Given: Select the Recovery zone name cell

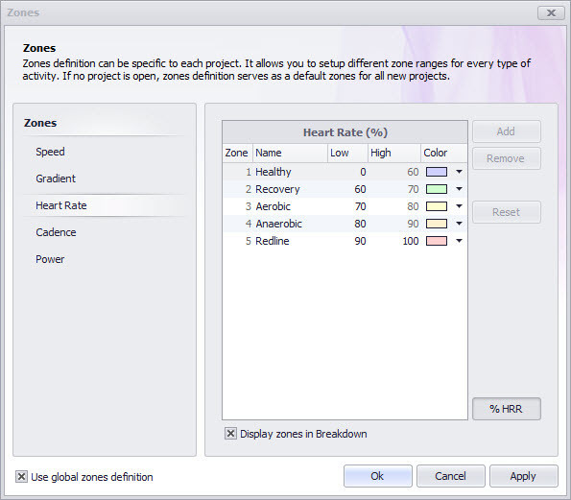Looking at the screenshot, I should (x=290, y=189).
